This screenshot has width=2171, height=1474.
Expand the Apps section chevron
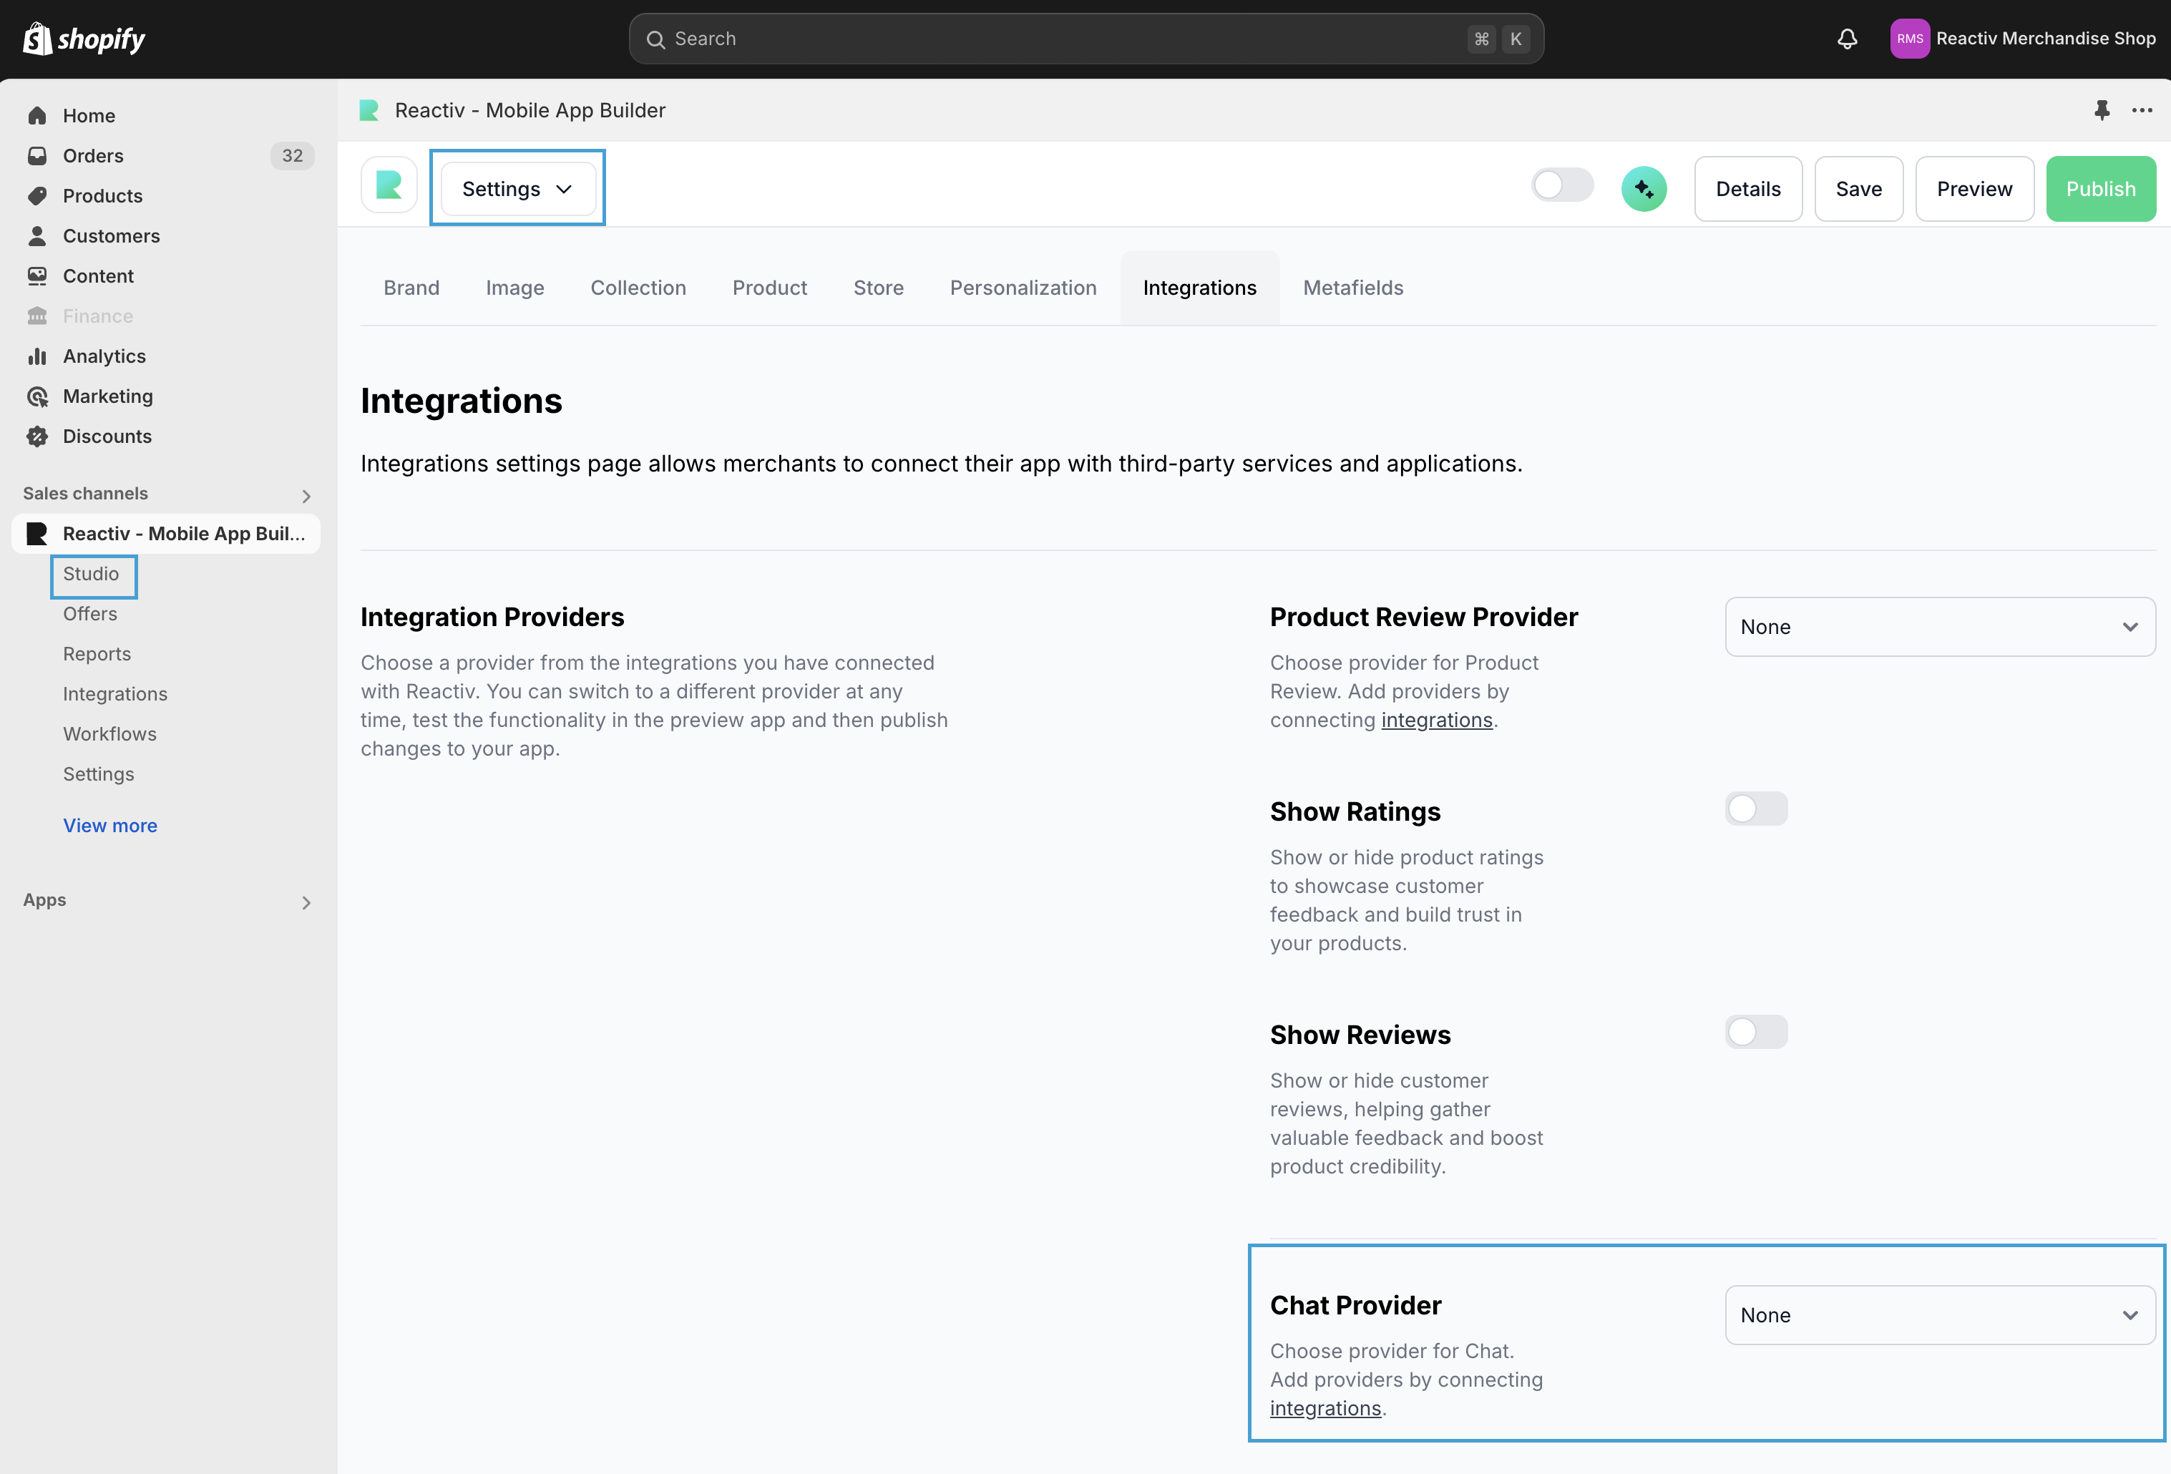click(306, 902)
